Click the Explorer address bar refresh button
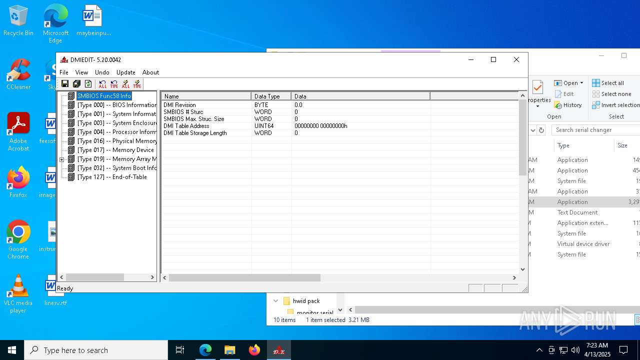 click(x=541, y=130)
